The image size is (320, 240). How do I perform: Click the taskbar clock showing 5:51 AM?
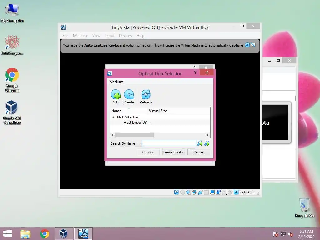[306, 234]
